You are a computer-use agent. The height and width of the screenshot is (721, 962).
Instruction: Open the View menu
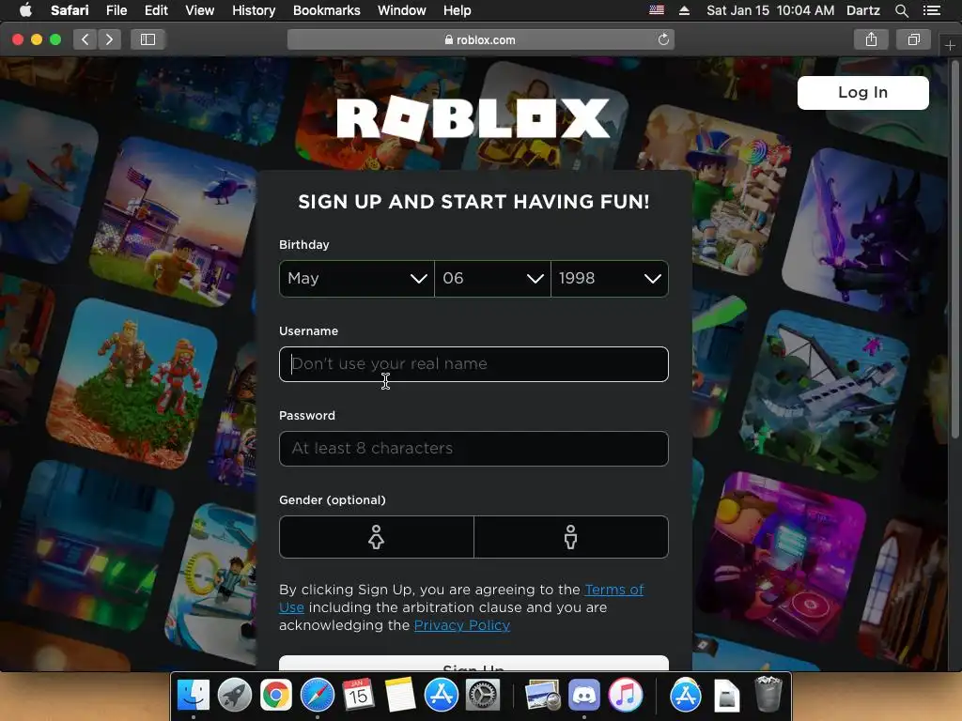200,10
